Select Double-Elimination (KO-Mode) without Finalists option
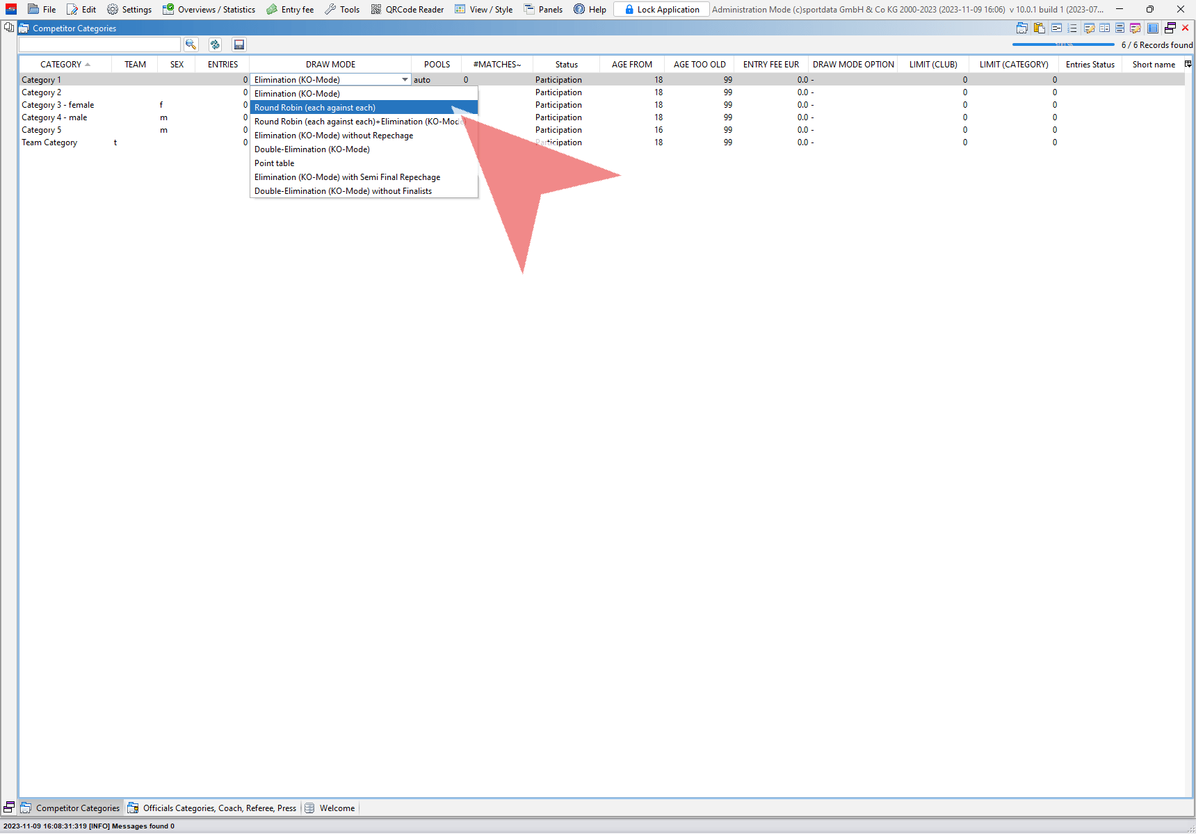Image resolution: width=1196 pixels, height=834 pixels. (343, 191)
